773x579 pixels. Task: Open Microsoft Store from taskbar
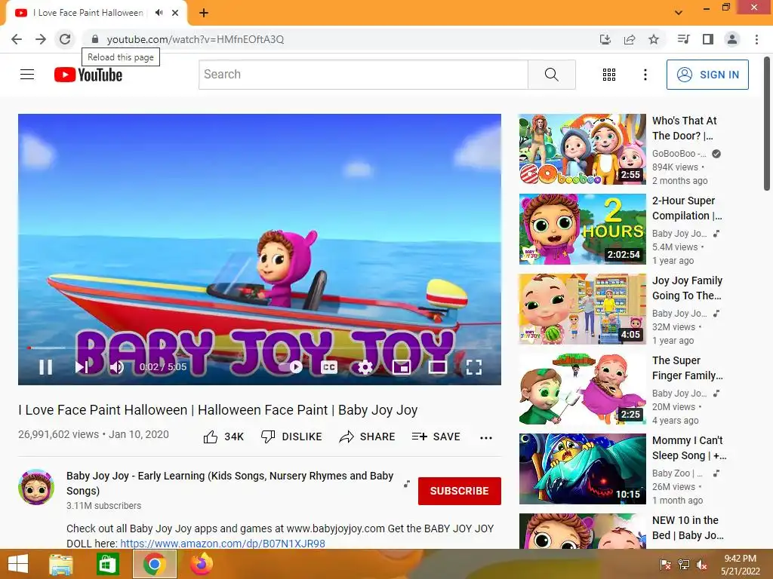click(x=107, y=564)
